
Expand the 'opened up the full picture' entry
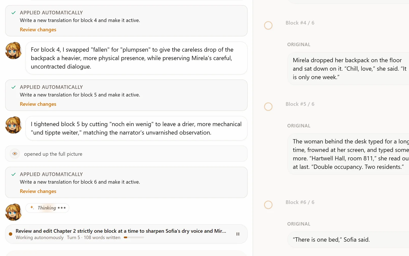tap(126, 154)
